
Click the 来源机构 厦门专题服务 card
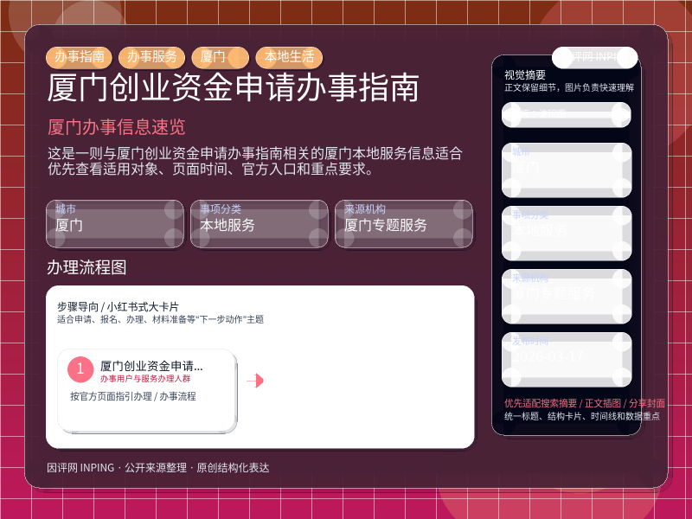tap(404, 224)
